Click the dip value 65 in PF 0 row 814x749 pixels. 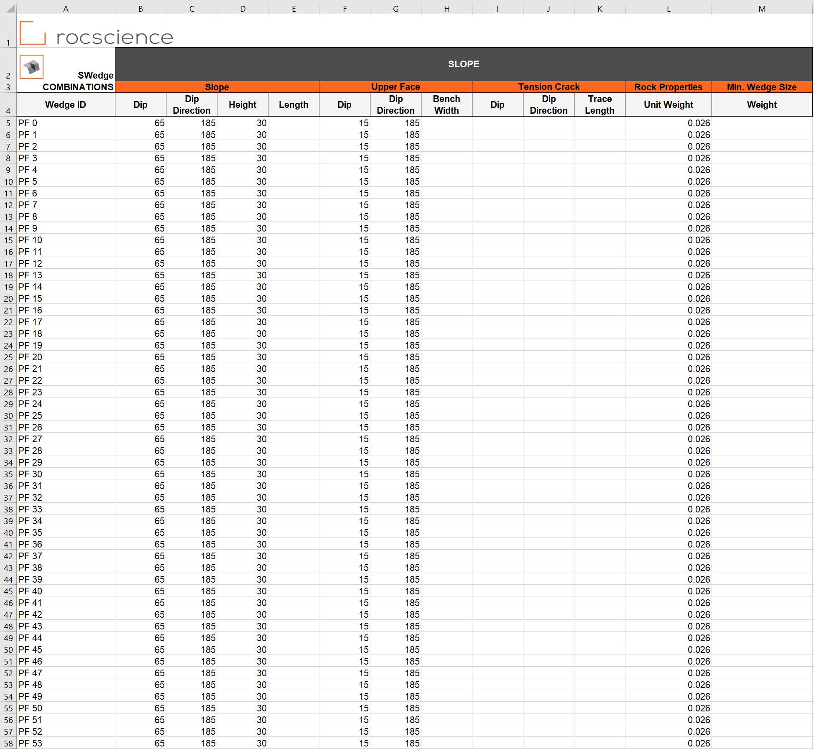pyautogui.click(x=140, y=123)
